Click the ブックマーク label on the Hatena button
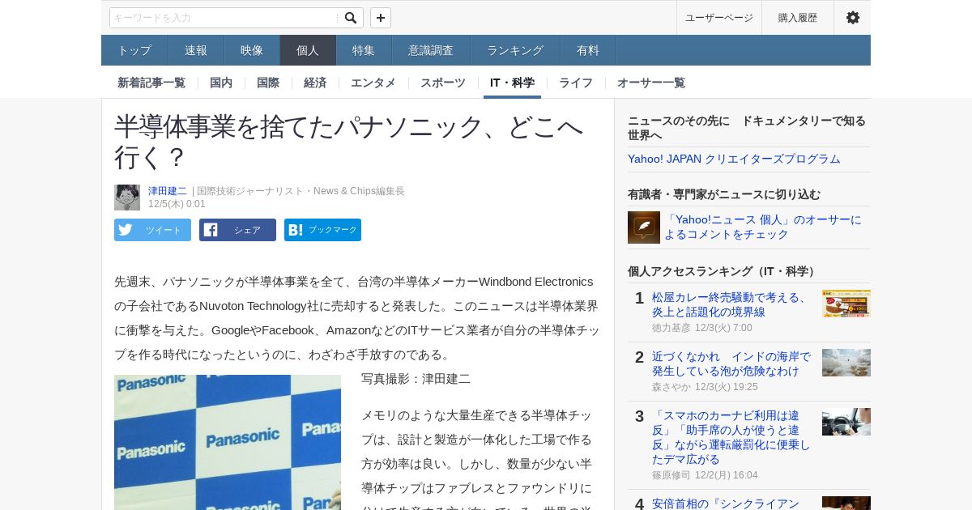The width and height of the screenshot is (972, 510). click(x=333, y=230)
